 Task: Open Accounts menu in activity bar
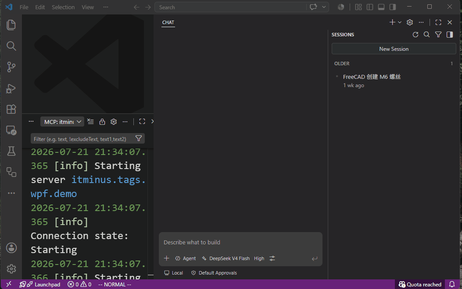point(11,248)
